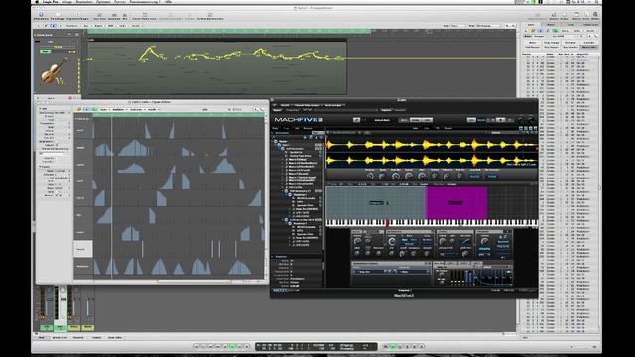Open Preferences from Logic's toolbar
Image resolution: width=635 pixels, height=357 pixels.
tap(58, 16)
